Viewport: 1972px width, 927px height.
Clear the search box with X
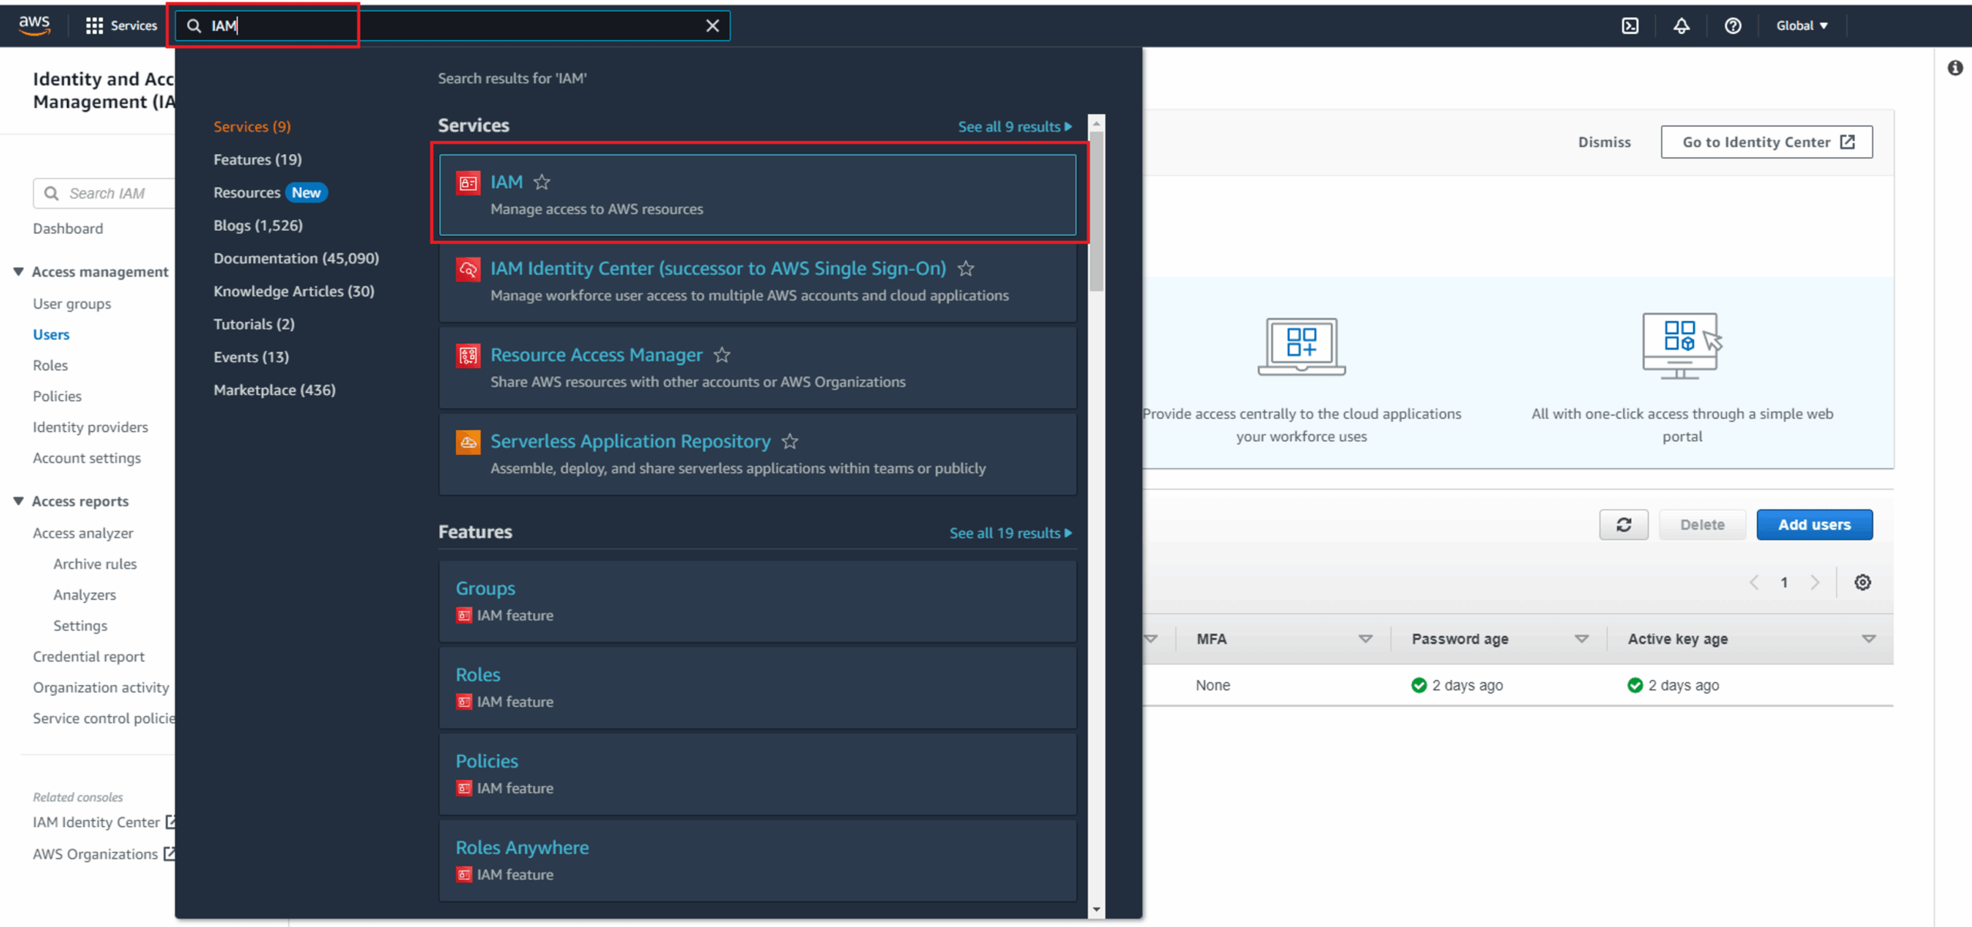713,25
